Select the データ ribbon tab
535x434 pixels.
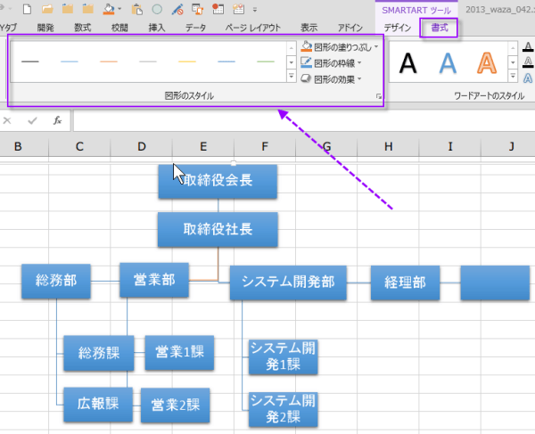(x=196, y=28)
